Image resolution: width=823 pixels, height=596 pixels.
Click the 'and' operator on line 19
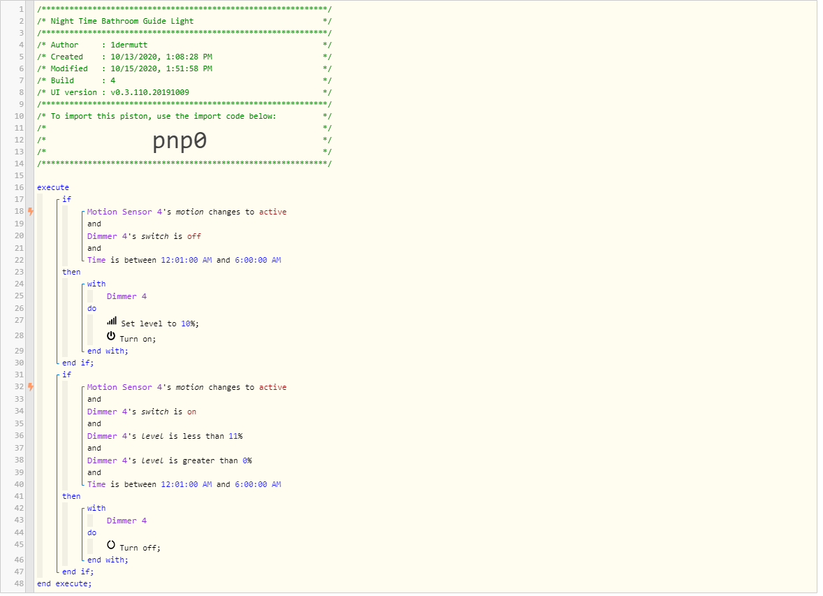click(x=94, y=224)
